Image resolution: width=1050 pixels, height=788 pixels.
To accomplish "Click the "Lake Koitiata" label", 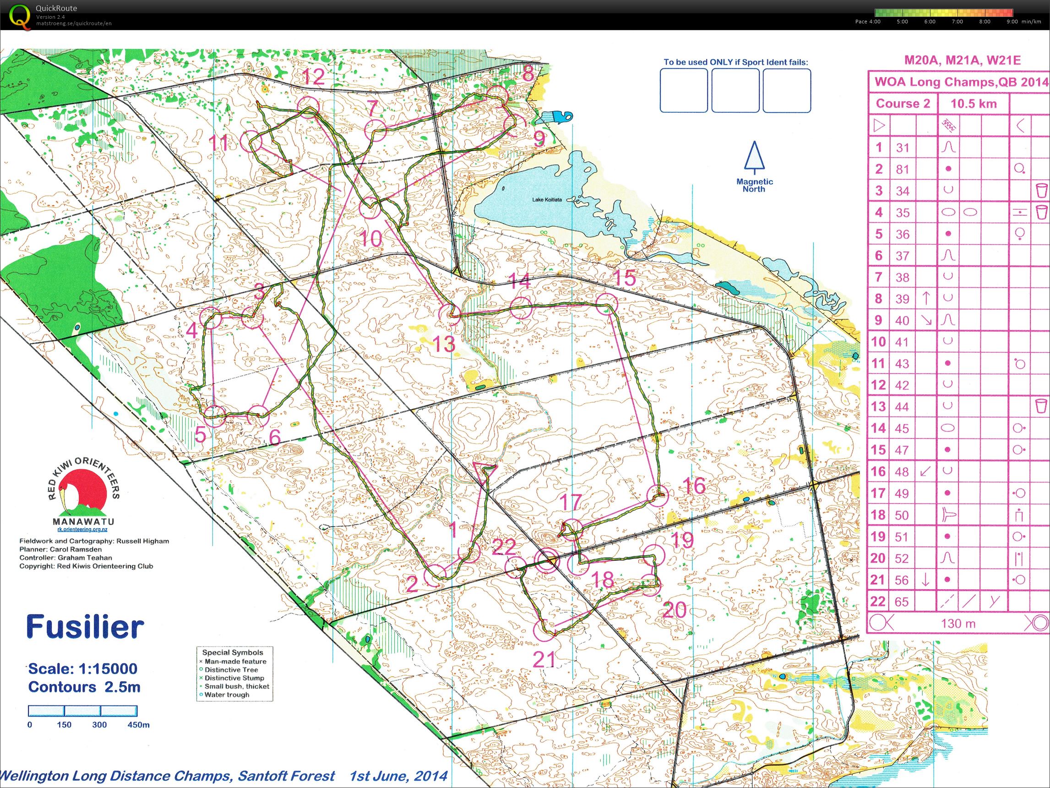I will (x=547, y=200).
